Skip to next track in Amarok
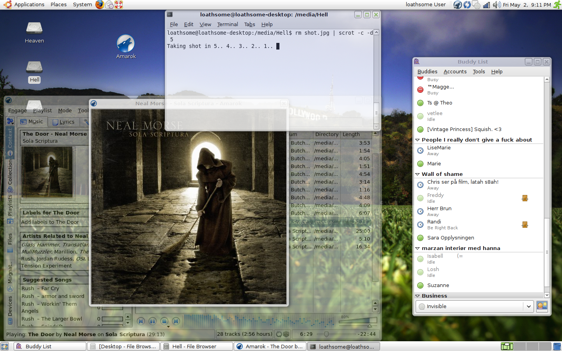Screen dimensions: 562x351 176,321
